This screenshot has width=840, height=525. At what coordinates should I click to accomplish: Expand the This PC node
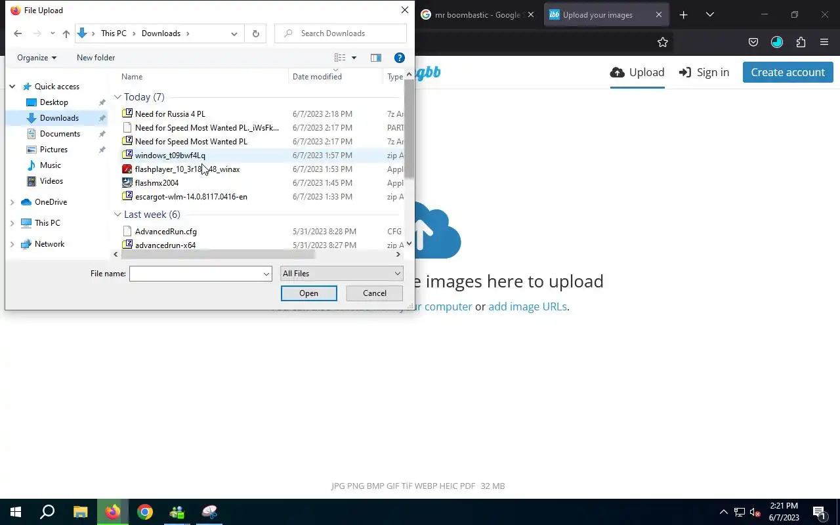click(12, 223)
